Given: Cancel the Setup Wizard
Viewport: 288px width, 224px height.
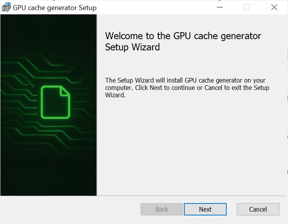Looking at the screenshot, I should point(258,209).
